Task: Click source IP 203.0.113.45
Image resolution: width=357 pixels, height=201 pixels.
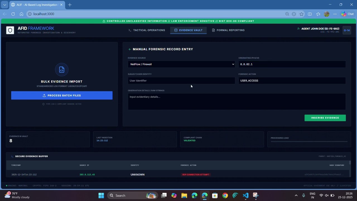Action: [x=87, y=175]
